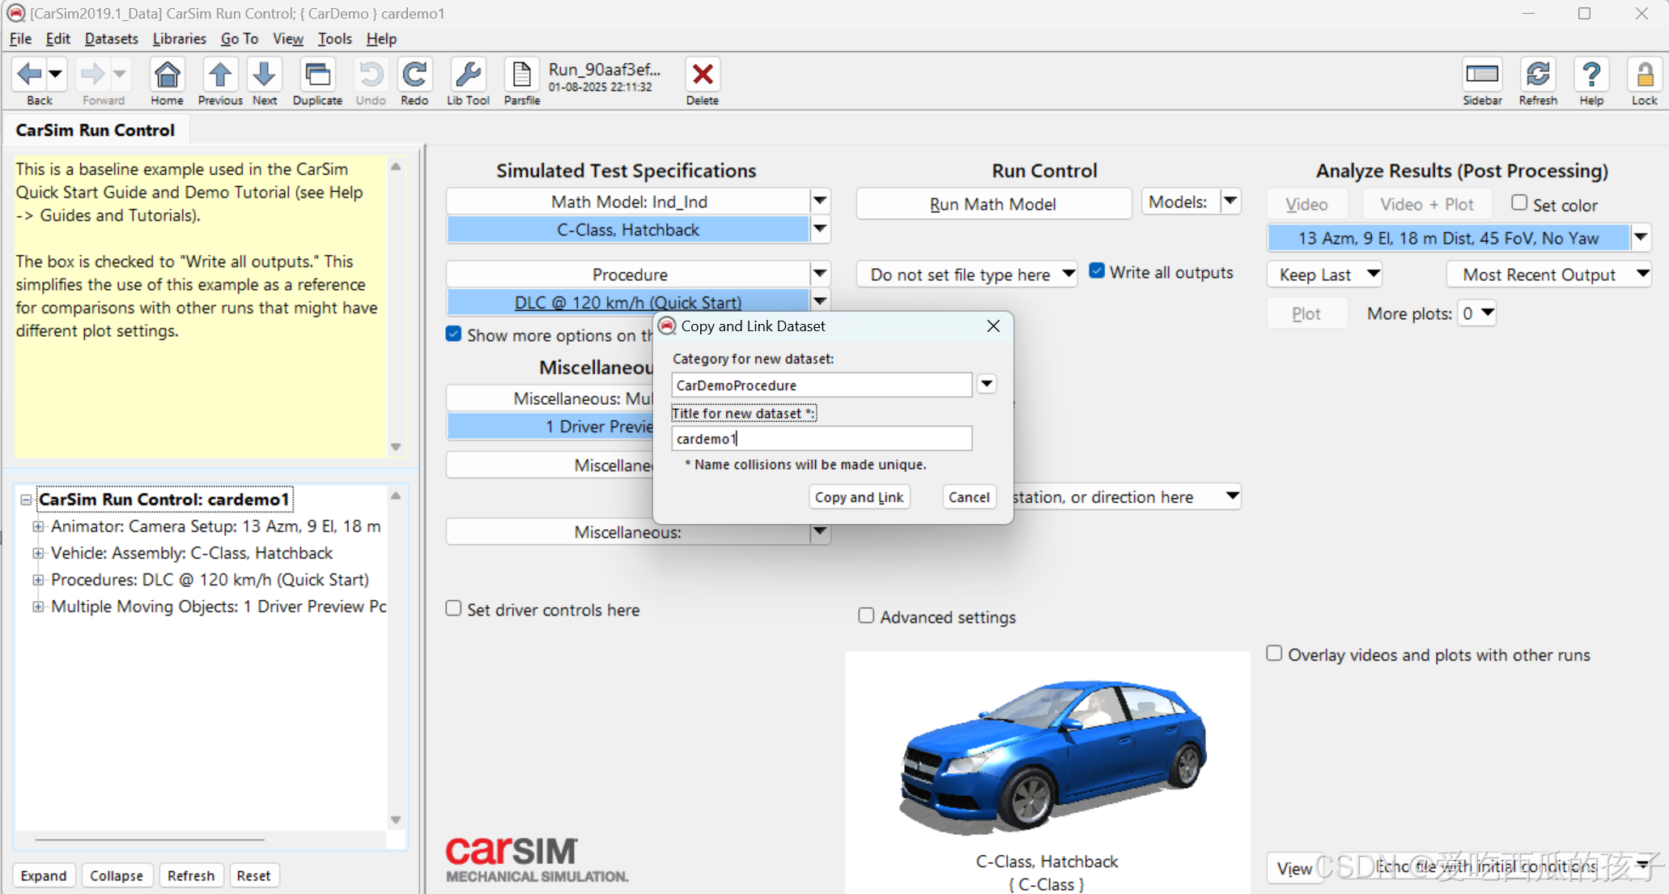Click the Run Math Model button
The image size is (1669, 894).
(x=992, y=204)
